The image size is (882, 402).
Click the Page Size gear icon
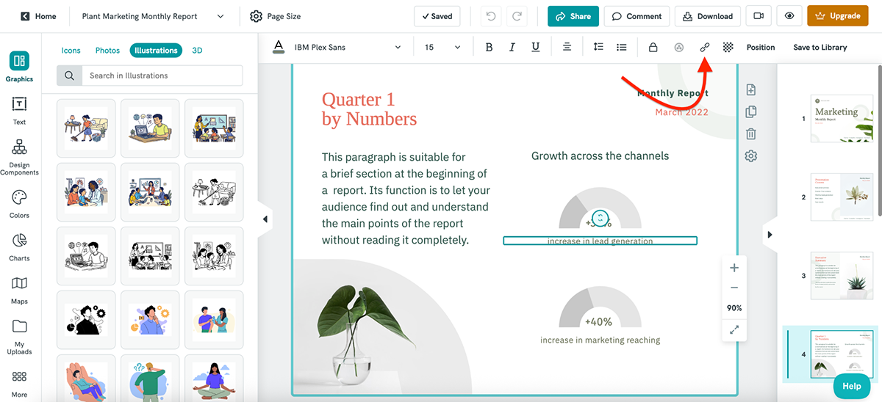256,16
